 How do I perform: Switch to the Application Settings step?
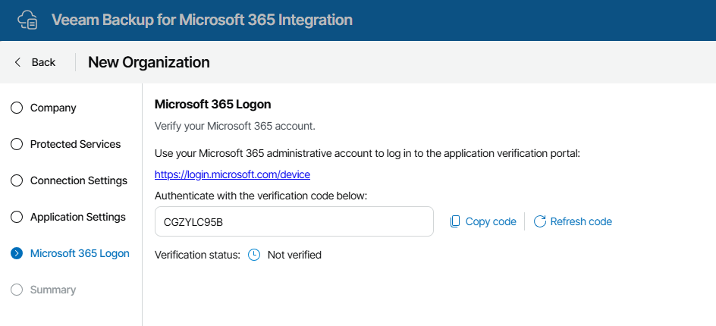click(68, 217)
